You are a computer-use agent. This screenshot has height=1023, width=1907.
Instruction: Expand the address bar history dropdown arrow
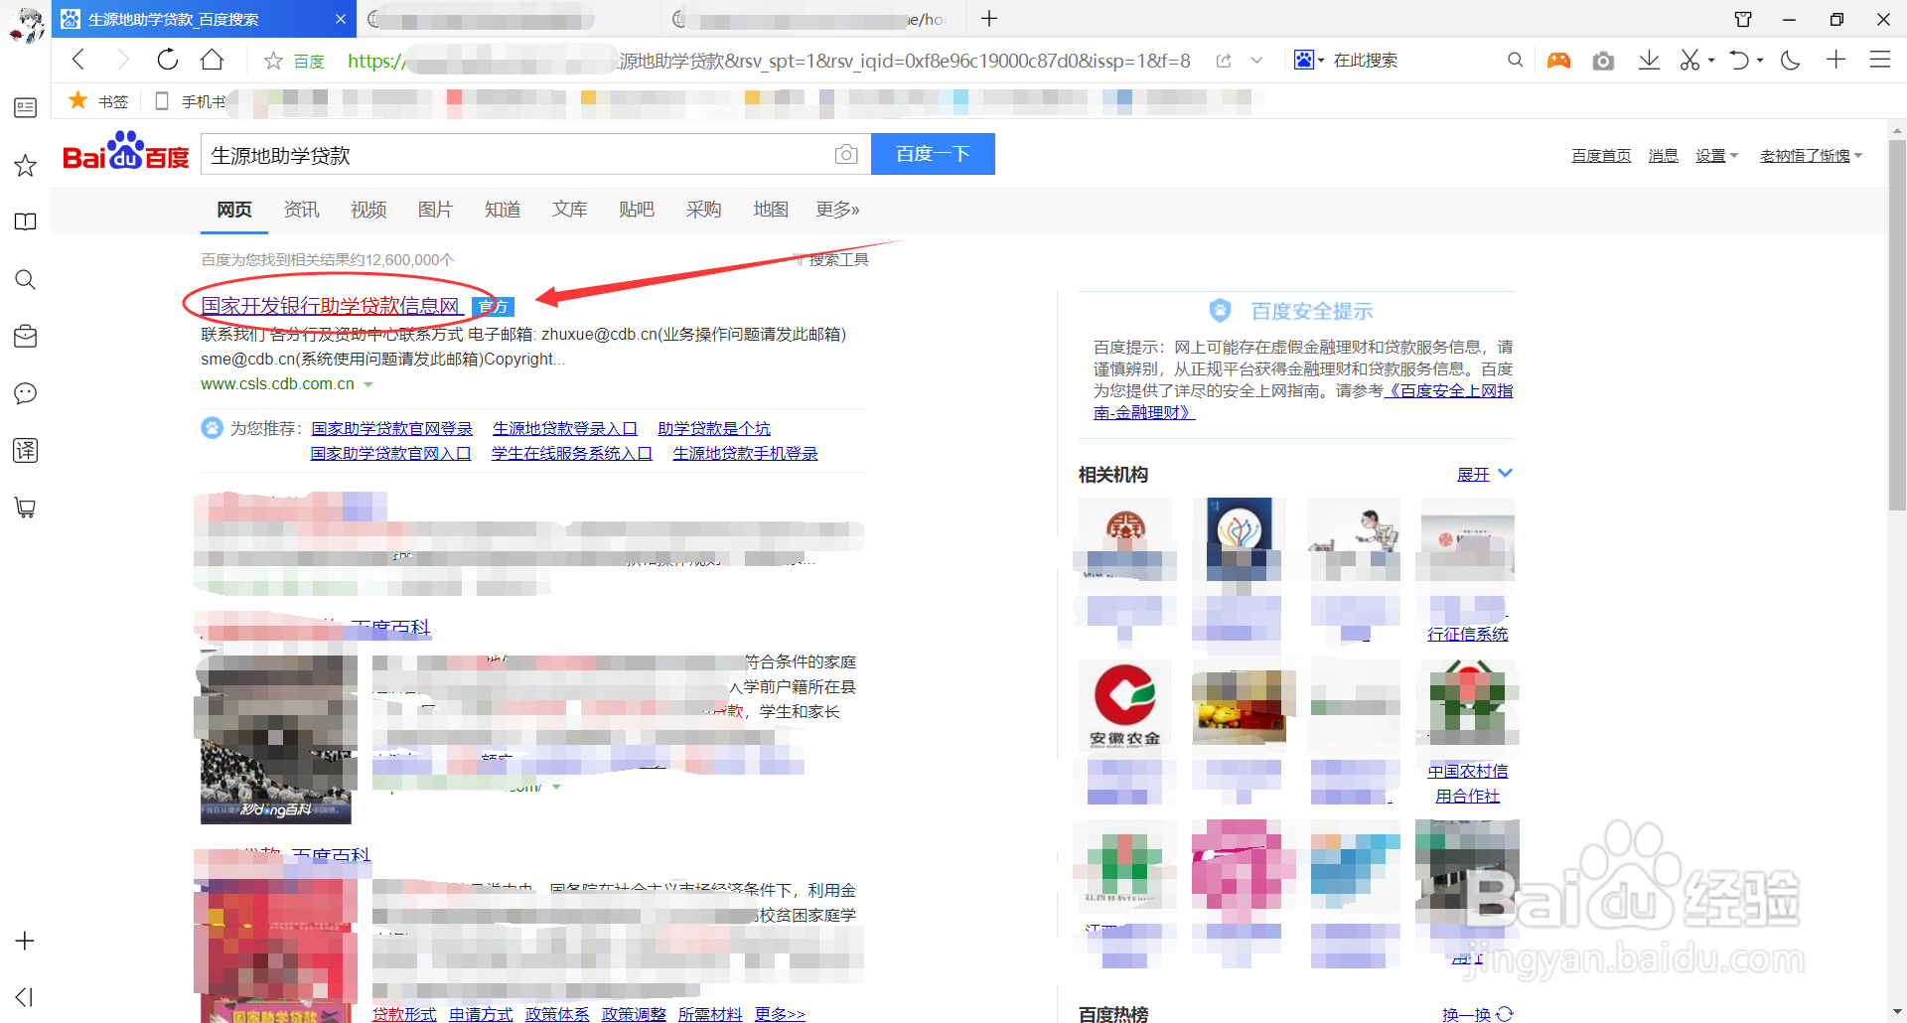(x=1256, y=61)
